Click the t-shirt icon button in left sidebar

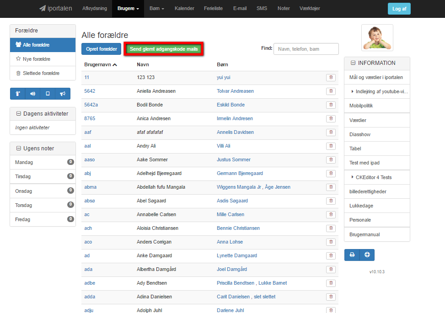(x=17, y=94)
